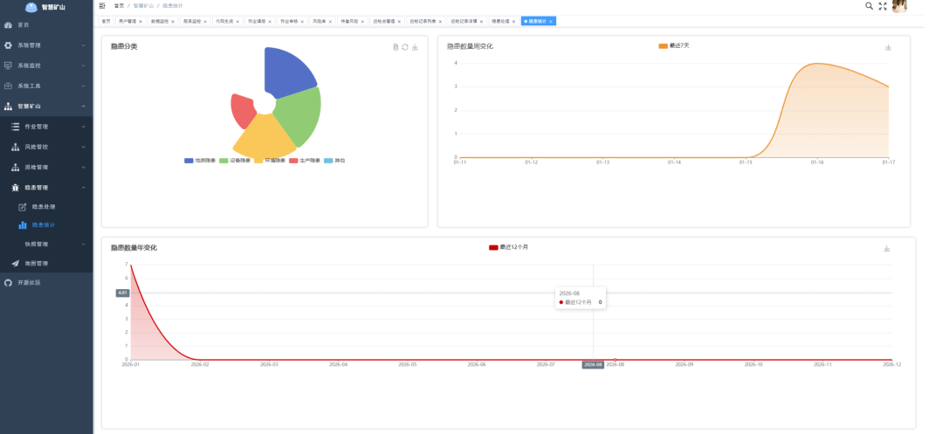The height and width of the screenshot is (434, 943).
Task: Toggle 环境隐患 legend item in pie chart
Action: pyautogui.click(x=270, y=161)
